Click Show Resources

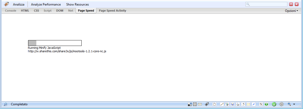(x=77, y=4)
